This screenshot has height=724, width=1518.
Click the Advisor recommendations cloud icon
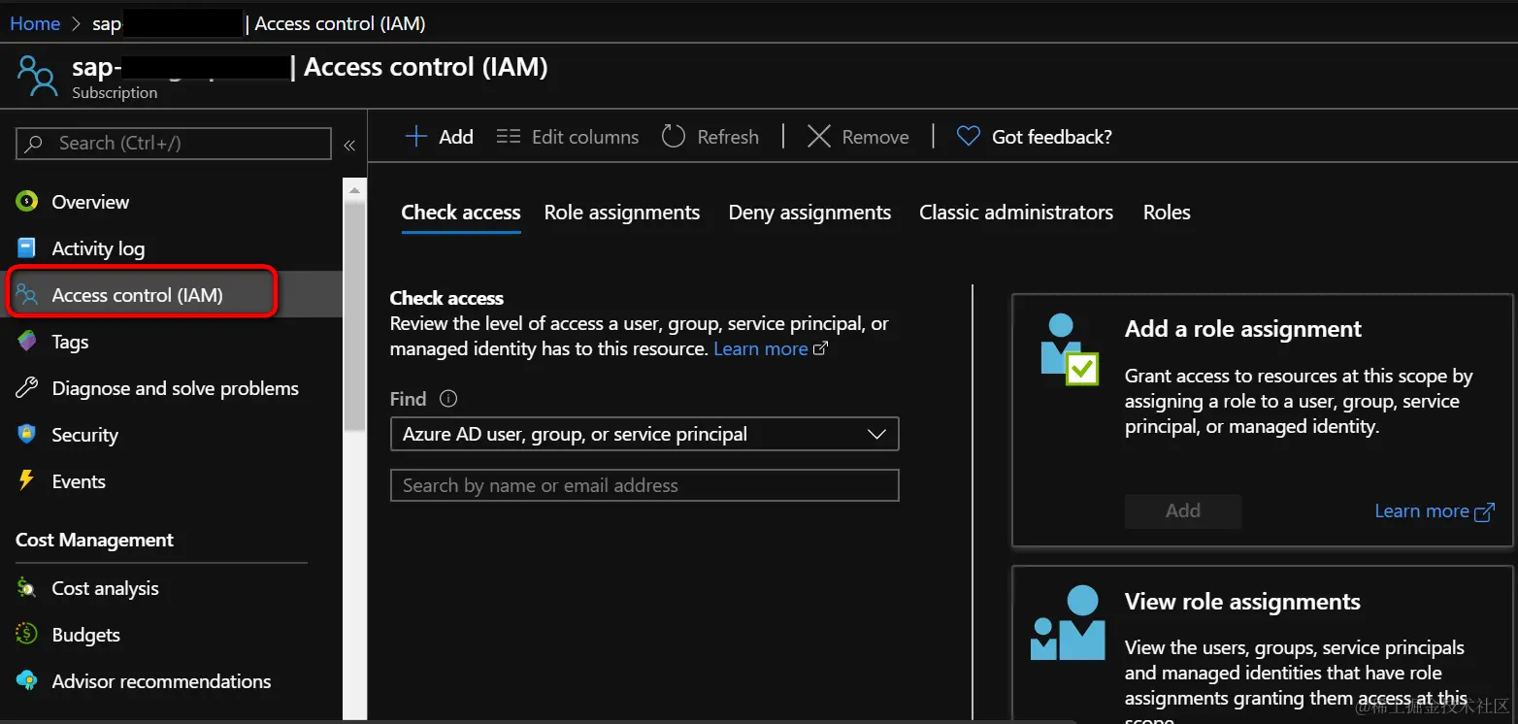[27, 681]
